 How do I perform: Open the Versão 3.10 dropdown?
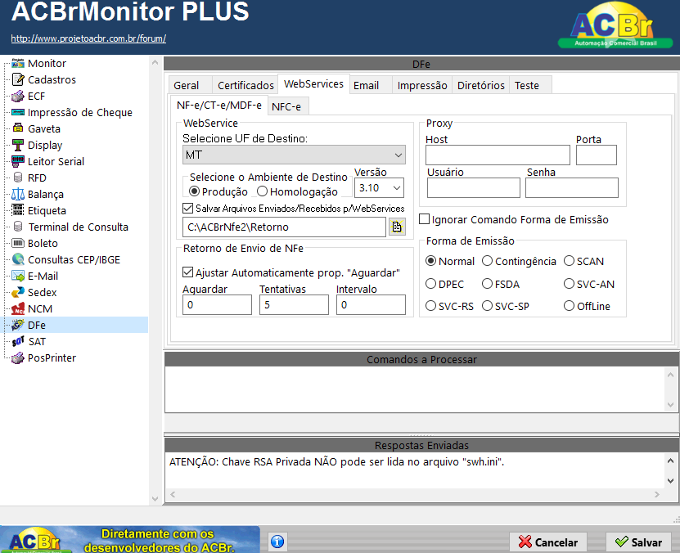(x=379, y=188)
